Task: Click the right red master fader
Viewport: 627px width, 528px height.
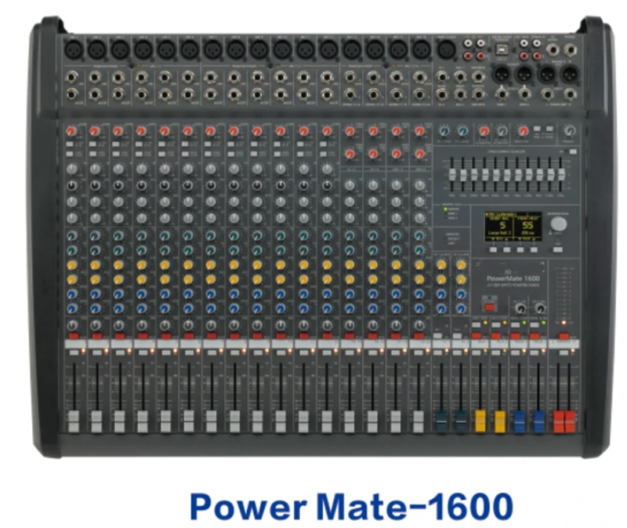Action: click(570, 421)
